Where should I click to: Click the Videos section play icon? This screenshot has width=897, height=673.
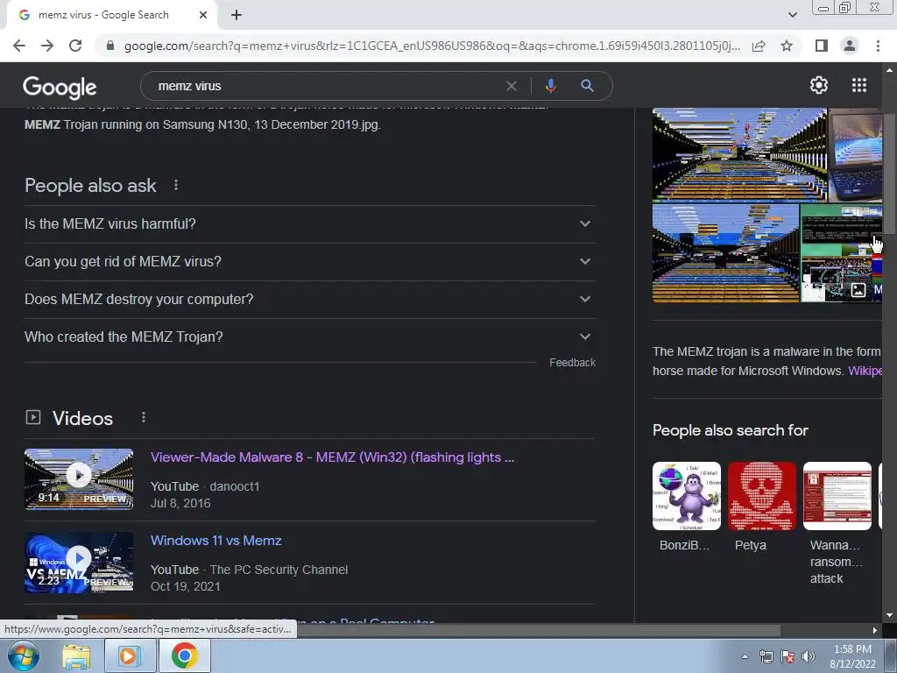33,417
